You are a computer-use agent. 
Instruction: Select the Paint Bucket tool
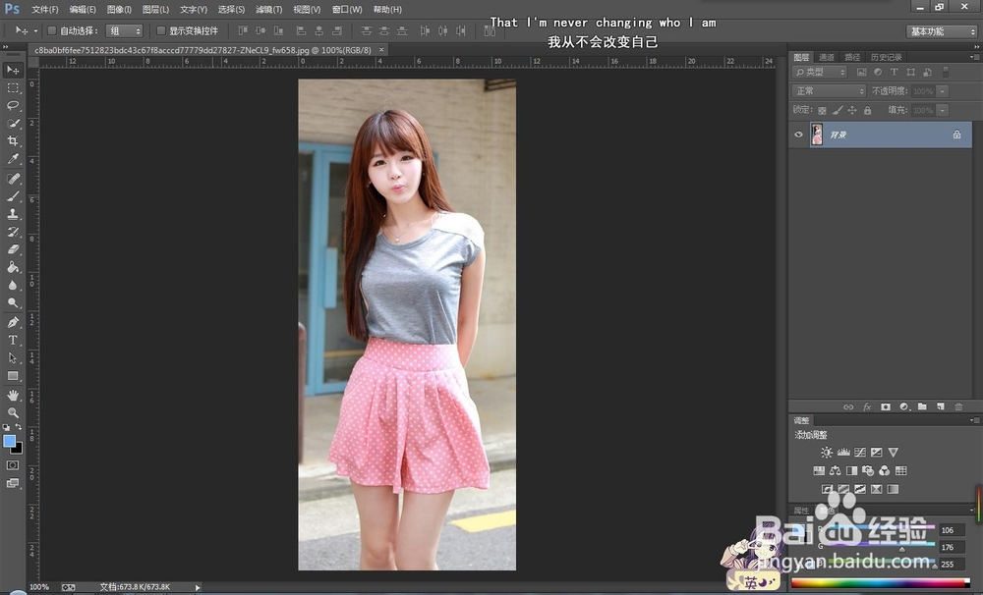point(13,267)
